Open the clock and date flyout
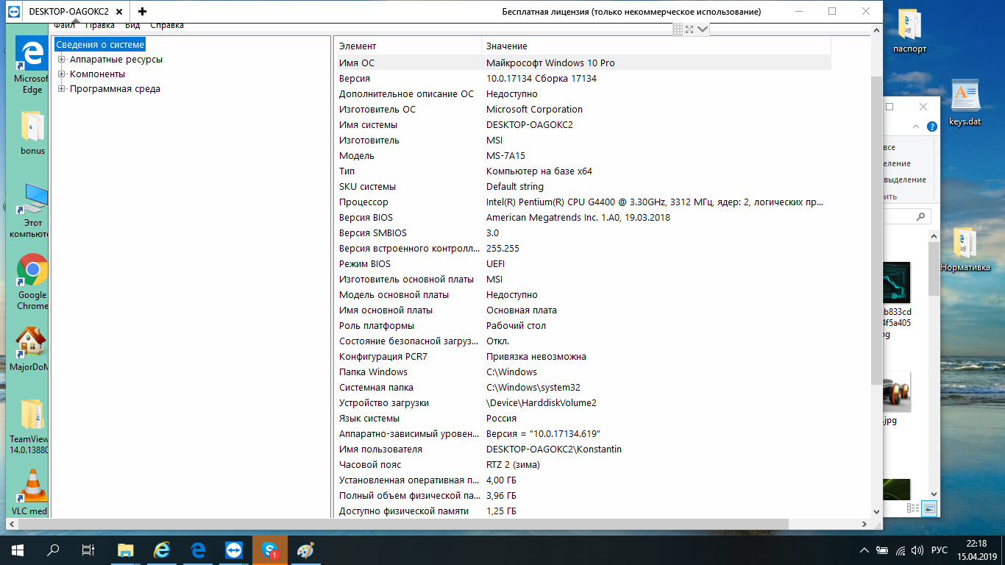The width and height of the screenshot is (1005, 565). pyautogui.click(x=976, y=550)
